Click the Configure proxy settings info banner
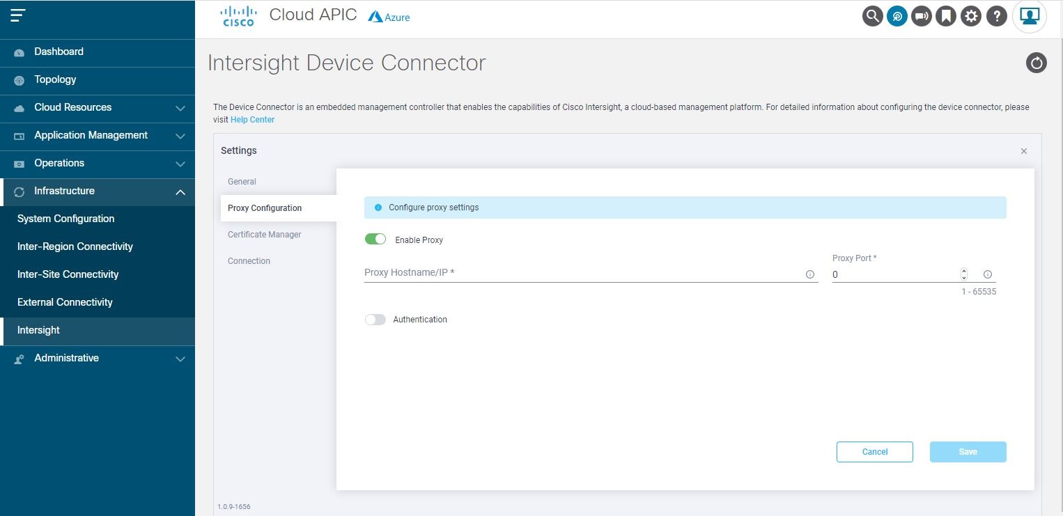The width and height of the screenshot is (1063, 516). click(x=685, y=208)
